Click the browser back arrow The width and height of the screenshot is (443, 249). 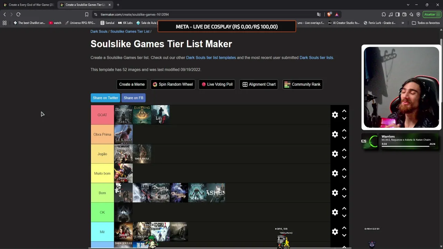point(4,15)
